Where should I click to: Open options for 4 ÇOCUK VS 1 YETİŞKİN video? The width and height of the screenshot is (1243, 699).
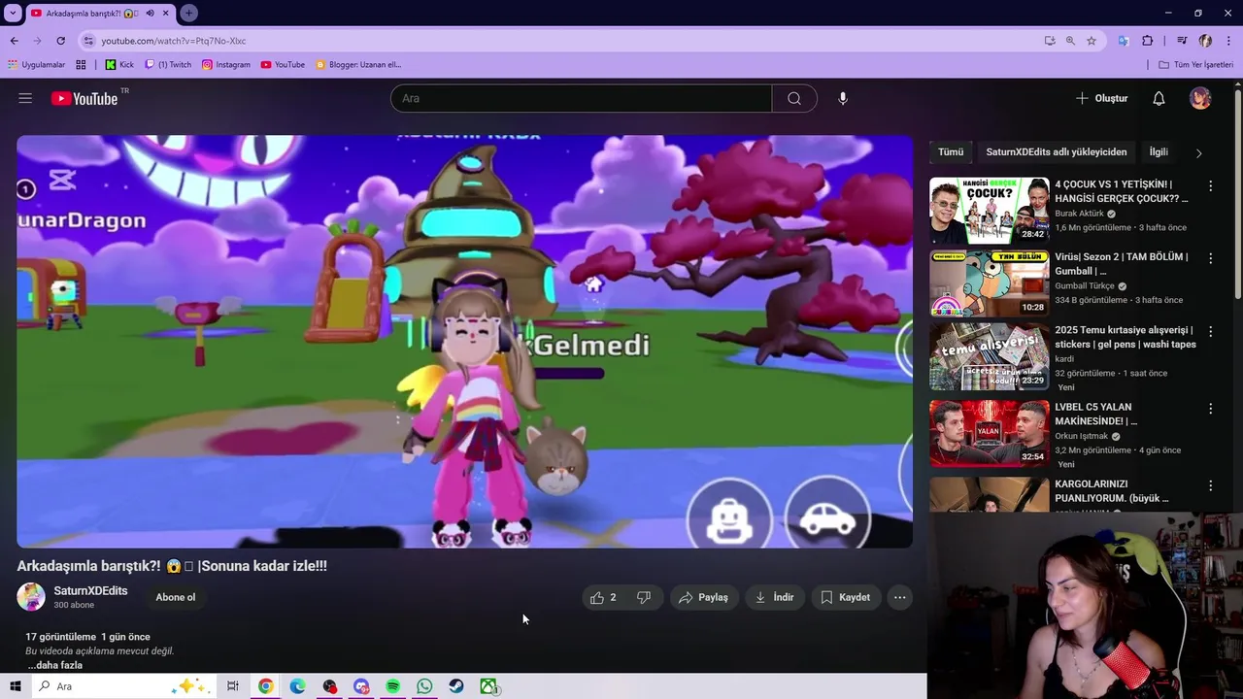[1210, 185]
